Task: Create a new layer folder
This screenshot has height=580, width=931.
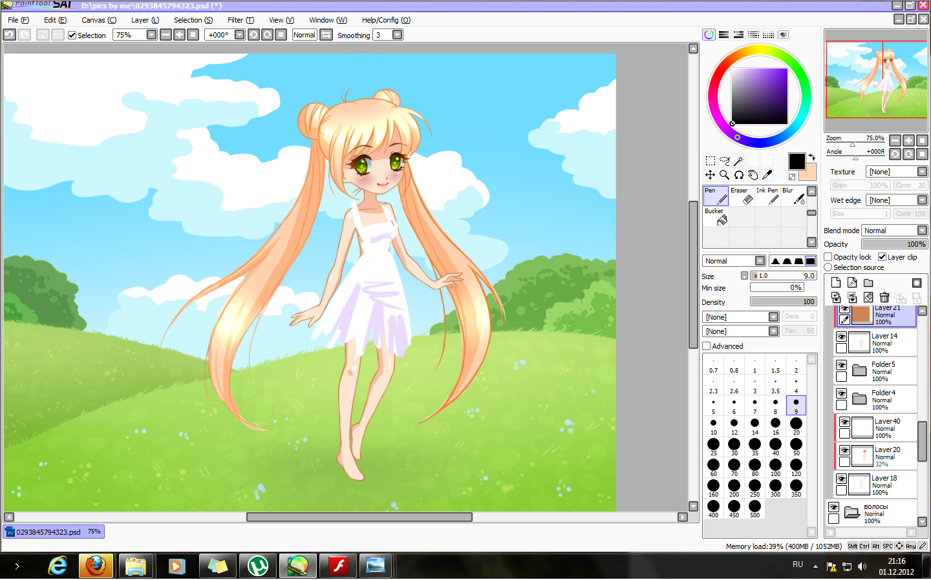Action: [868, 283]
